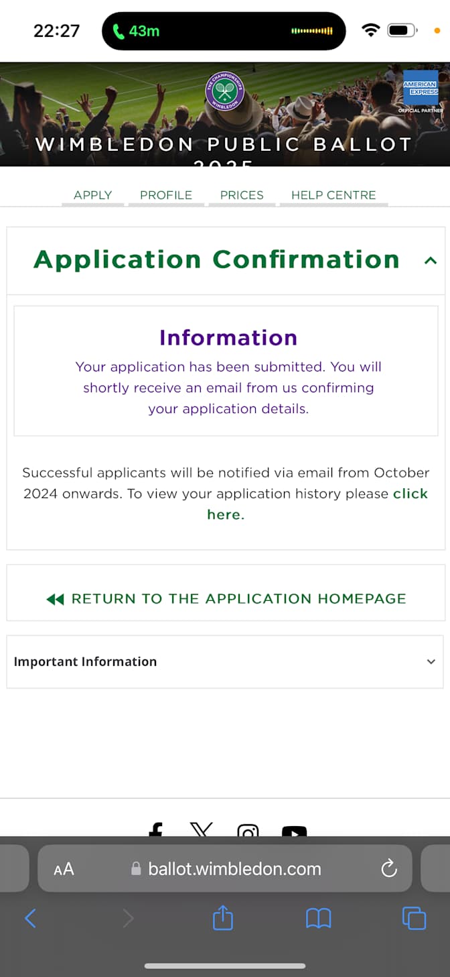Open the AA reader and text options

(64, 870)
